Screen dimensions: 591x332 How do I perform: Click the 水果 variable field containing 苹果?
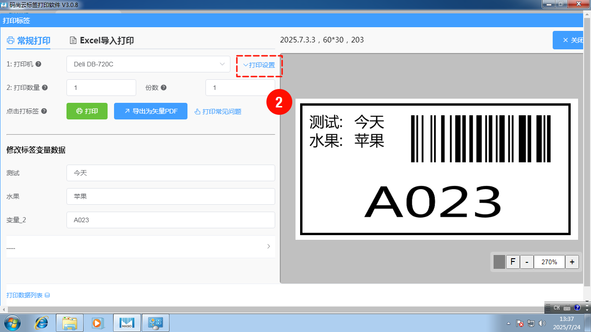pos(171,196)
